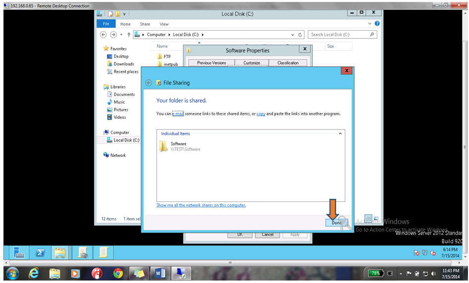Image resolution: width=469 pixels, height=283 pixels.
Task: Click the local Windows Start orb
Action: point(12,274)
